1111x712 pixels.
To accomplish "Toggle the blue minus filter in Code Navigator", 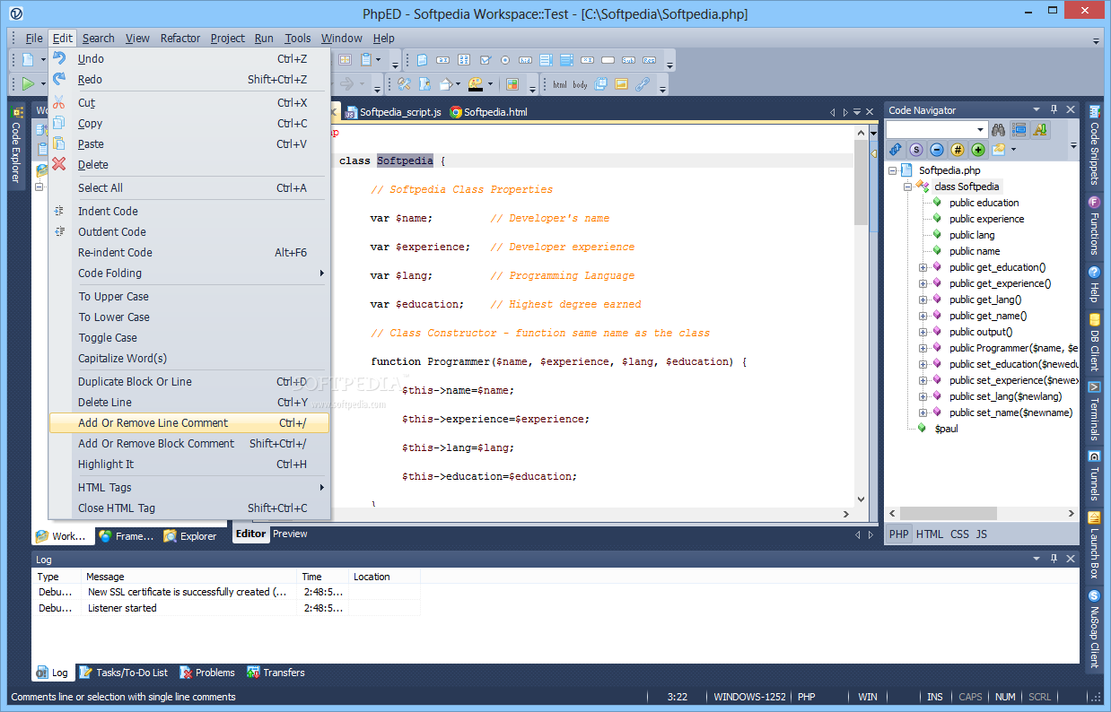I will pyautogui.click(x=937, y=150).
